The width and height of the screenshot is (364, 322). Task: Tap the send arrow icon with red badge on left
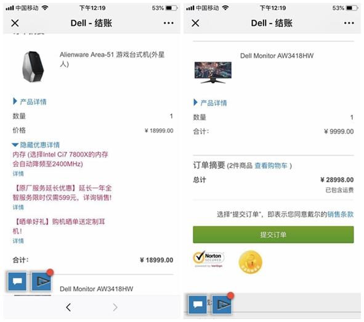coord(41,281)
